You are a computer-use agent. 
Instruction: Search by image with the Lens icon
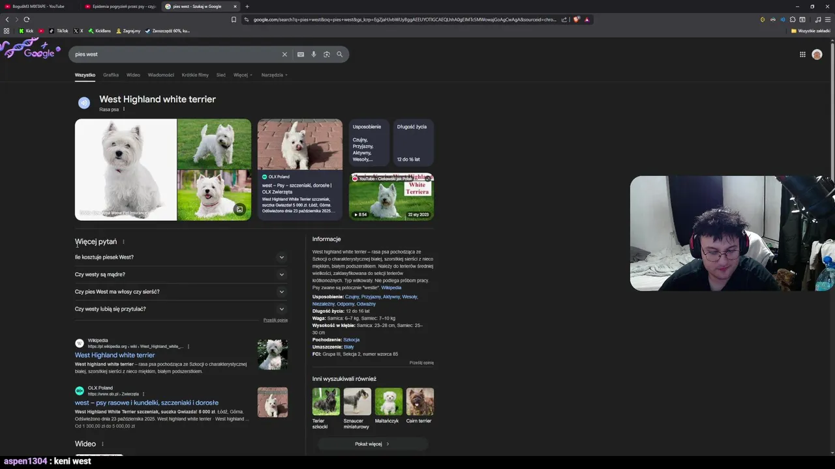[x=327, y=54]
